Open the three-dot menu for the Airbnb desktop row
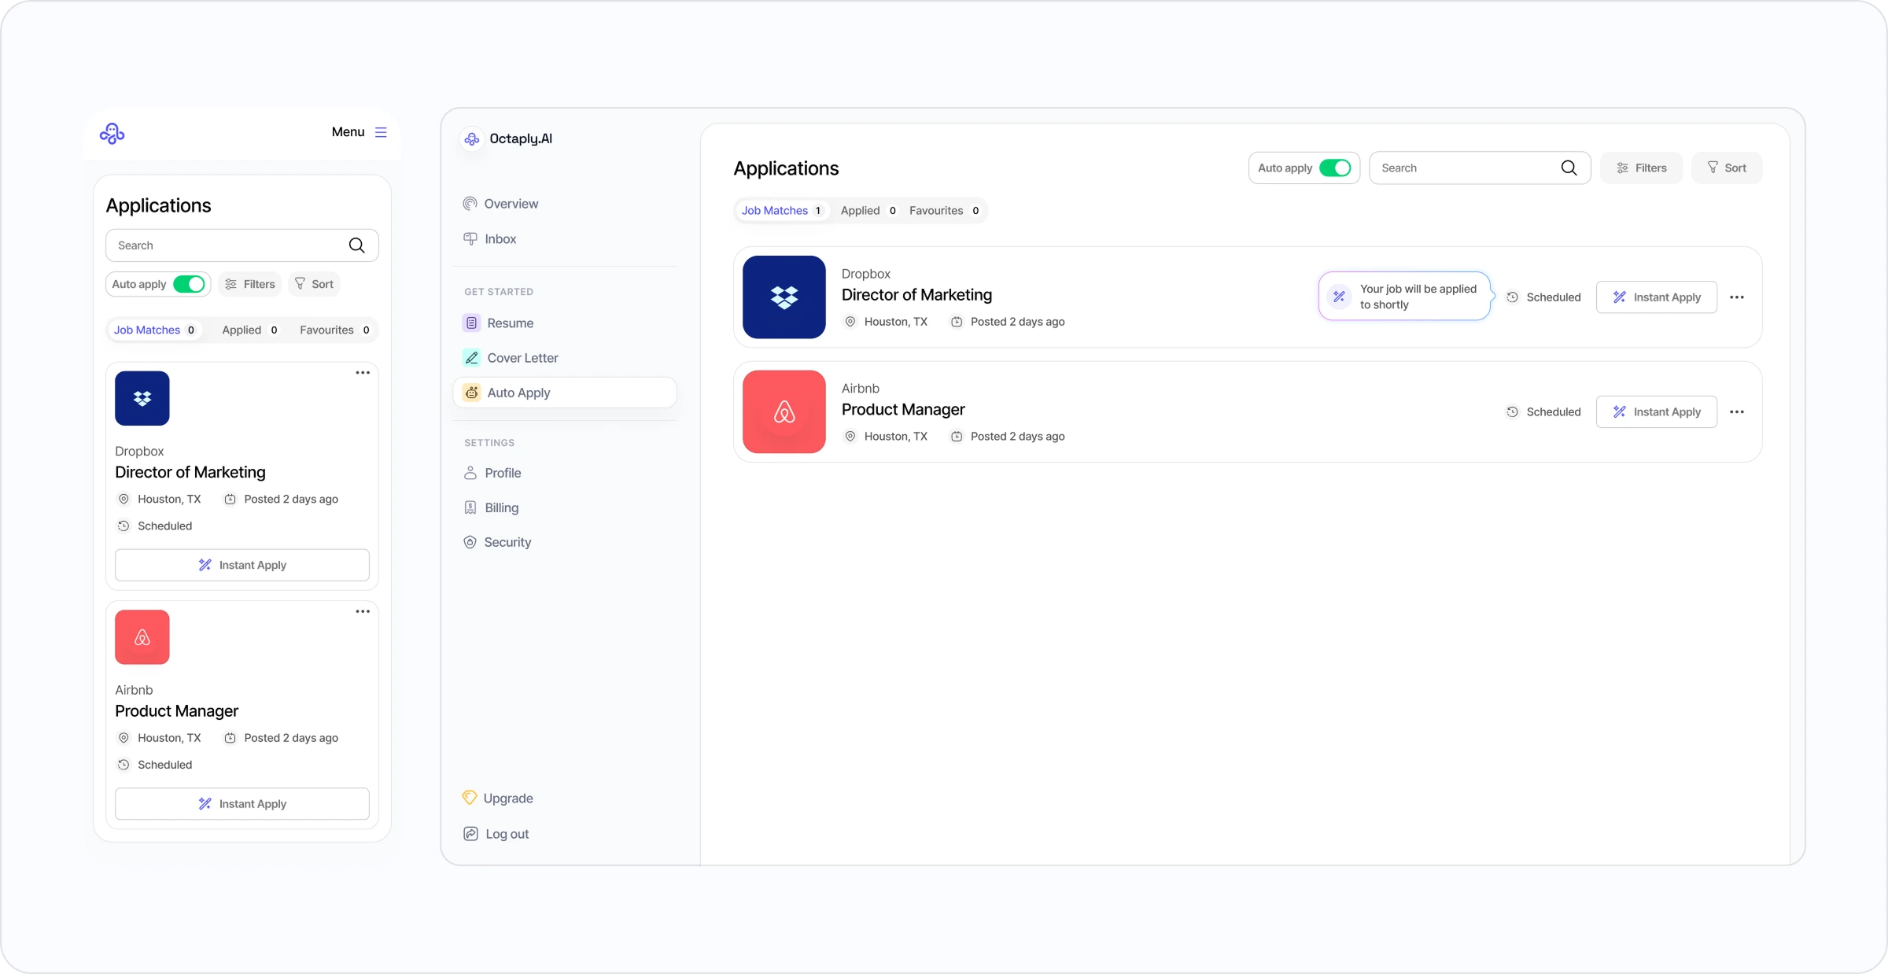The image size is (1888, 974). coord(1736,412)
